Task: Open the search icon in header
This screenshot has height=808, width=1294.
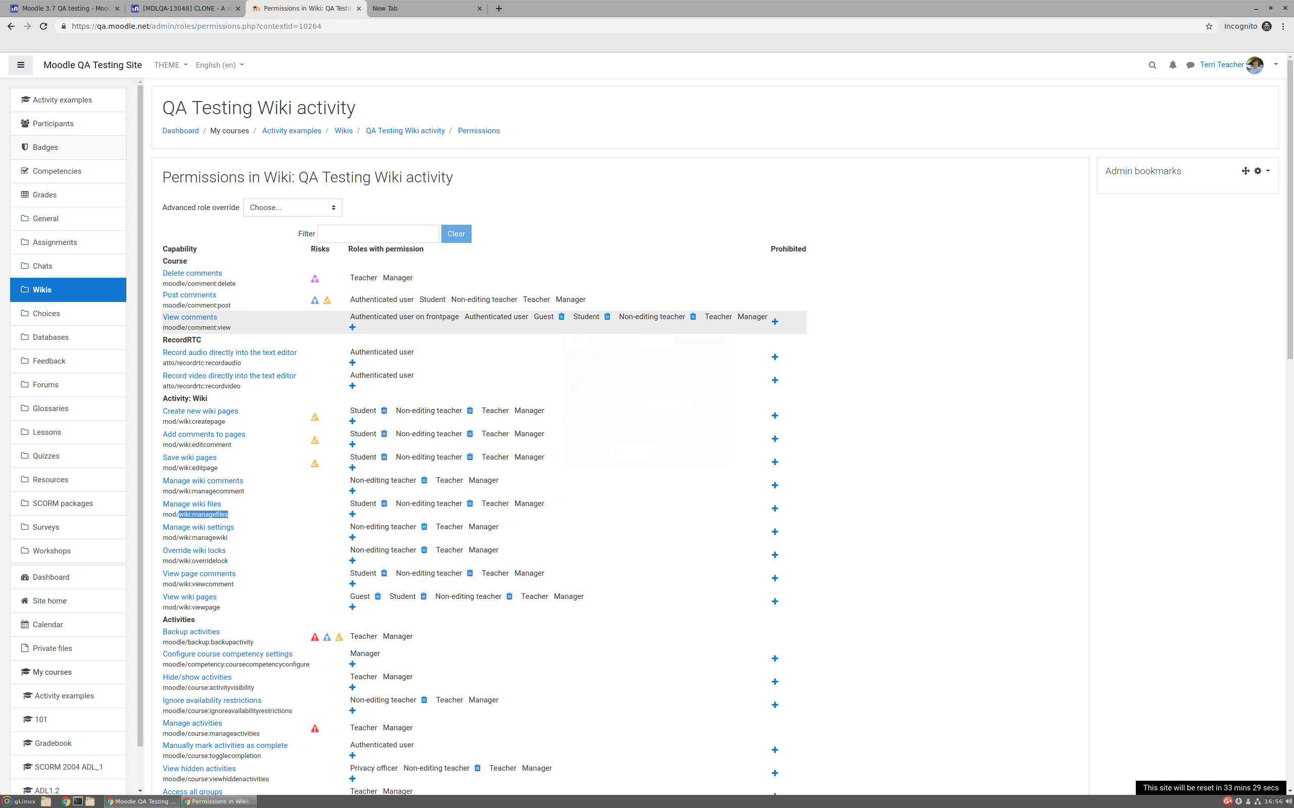Action: pos(1152,65)
